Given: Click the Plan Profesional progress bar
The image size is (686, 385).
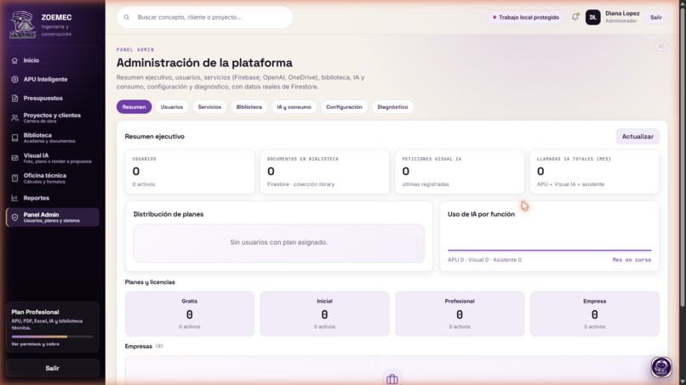Looking at the screenshot, I should (x=52, y=337).
